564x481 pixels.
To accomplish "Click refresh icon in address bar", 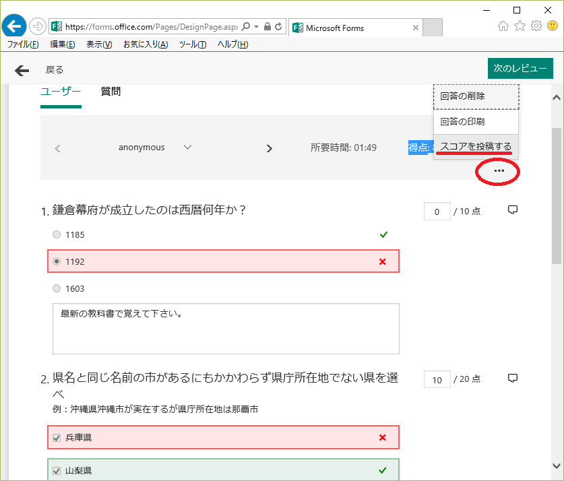I will pyautogui.click(x=279, y=27).
